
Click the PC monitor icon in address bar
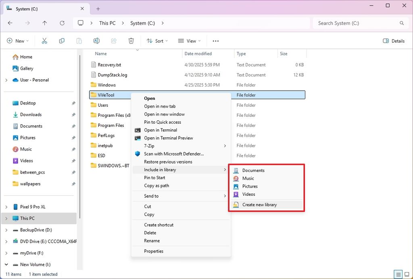(81, 23)
